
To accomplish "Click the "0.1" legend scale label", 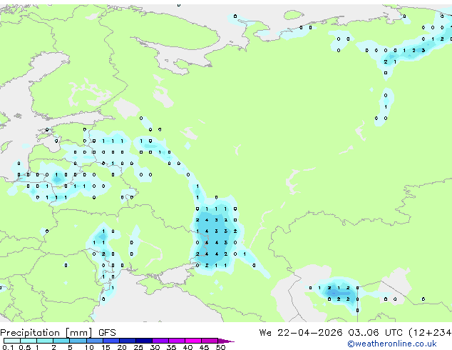I will point(8,347).
